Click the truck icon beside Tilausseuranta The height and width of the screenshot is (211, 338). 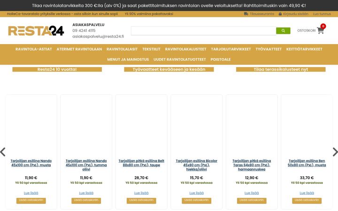pyautogui.click(x=246, y=14)
